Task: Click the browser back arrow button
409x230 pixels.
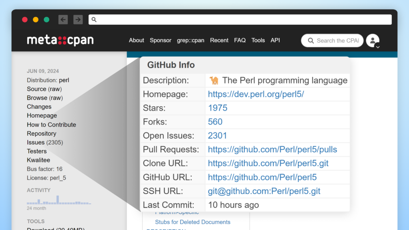Action: (63, 20)
